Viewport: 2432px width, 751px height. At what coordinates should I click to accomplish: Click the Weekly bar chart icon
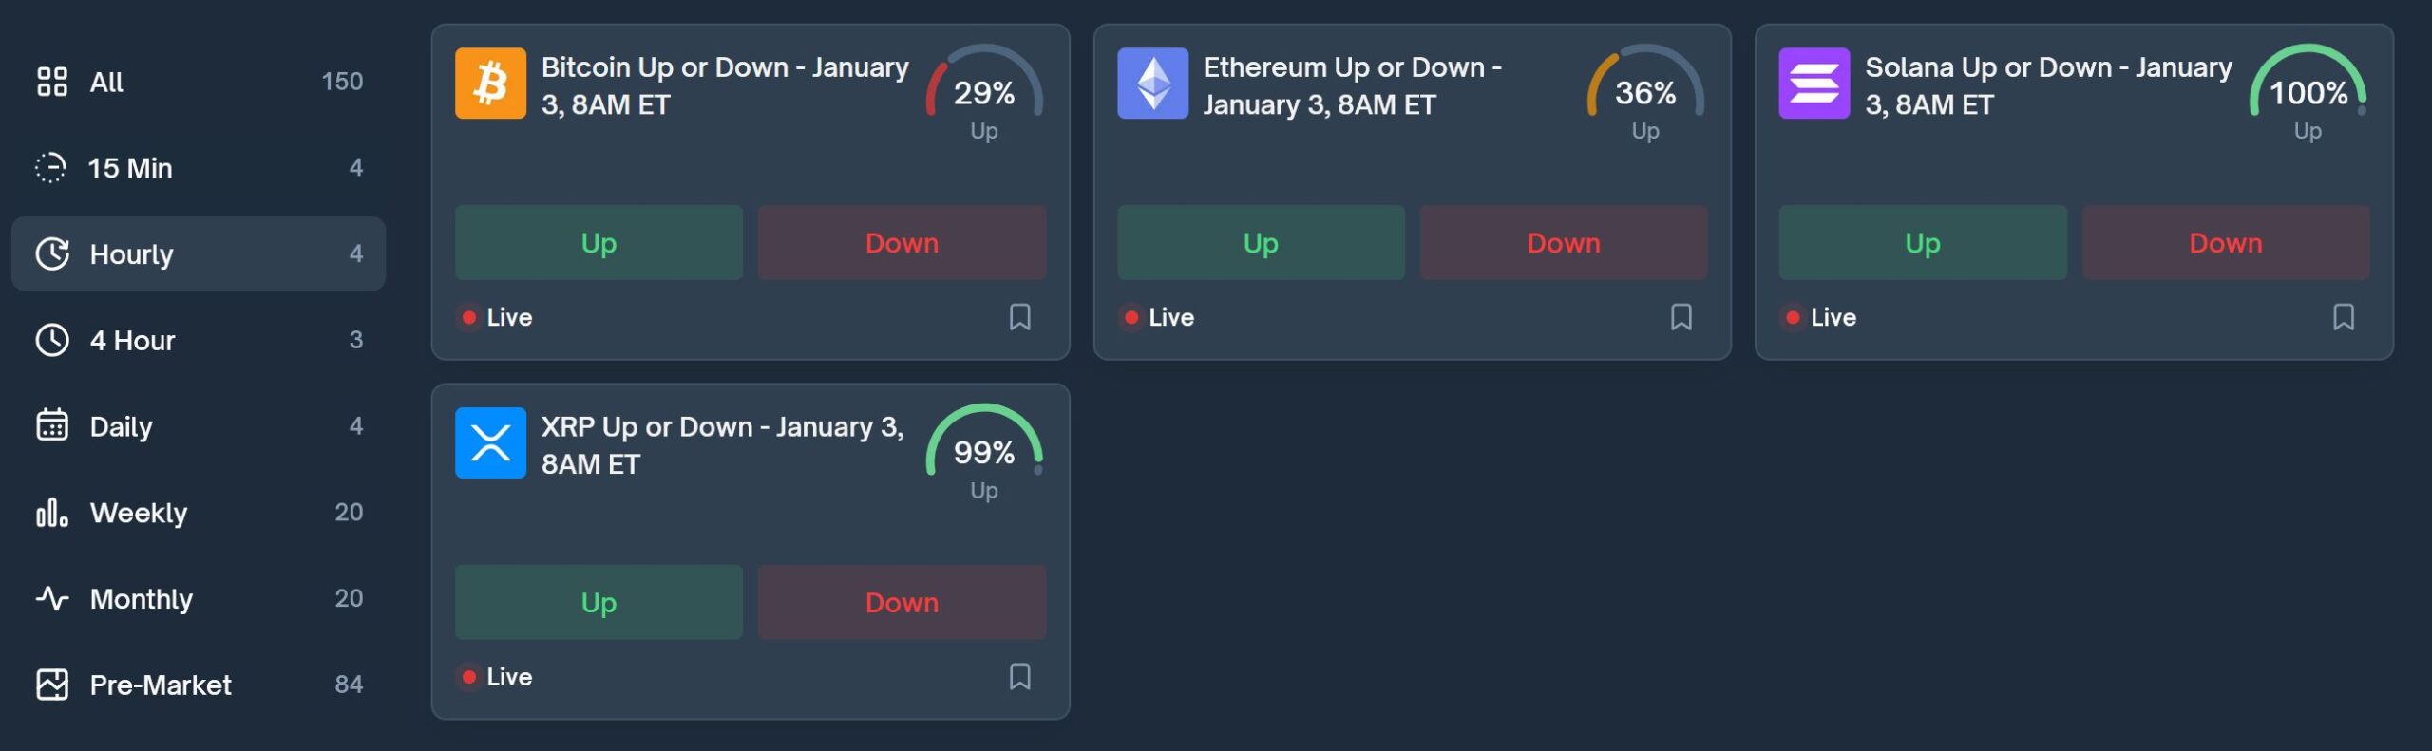pos(52,513)
